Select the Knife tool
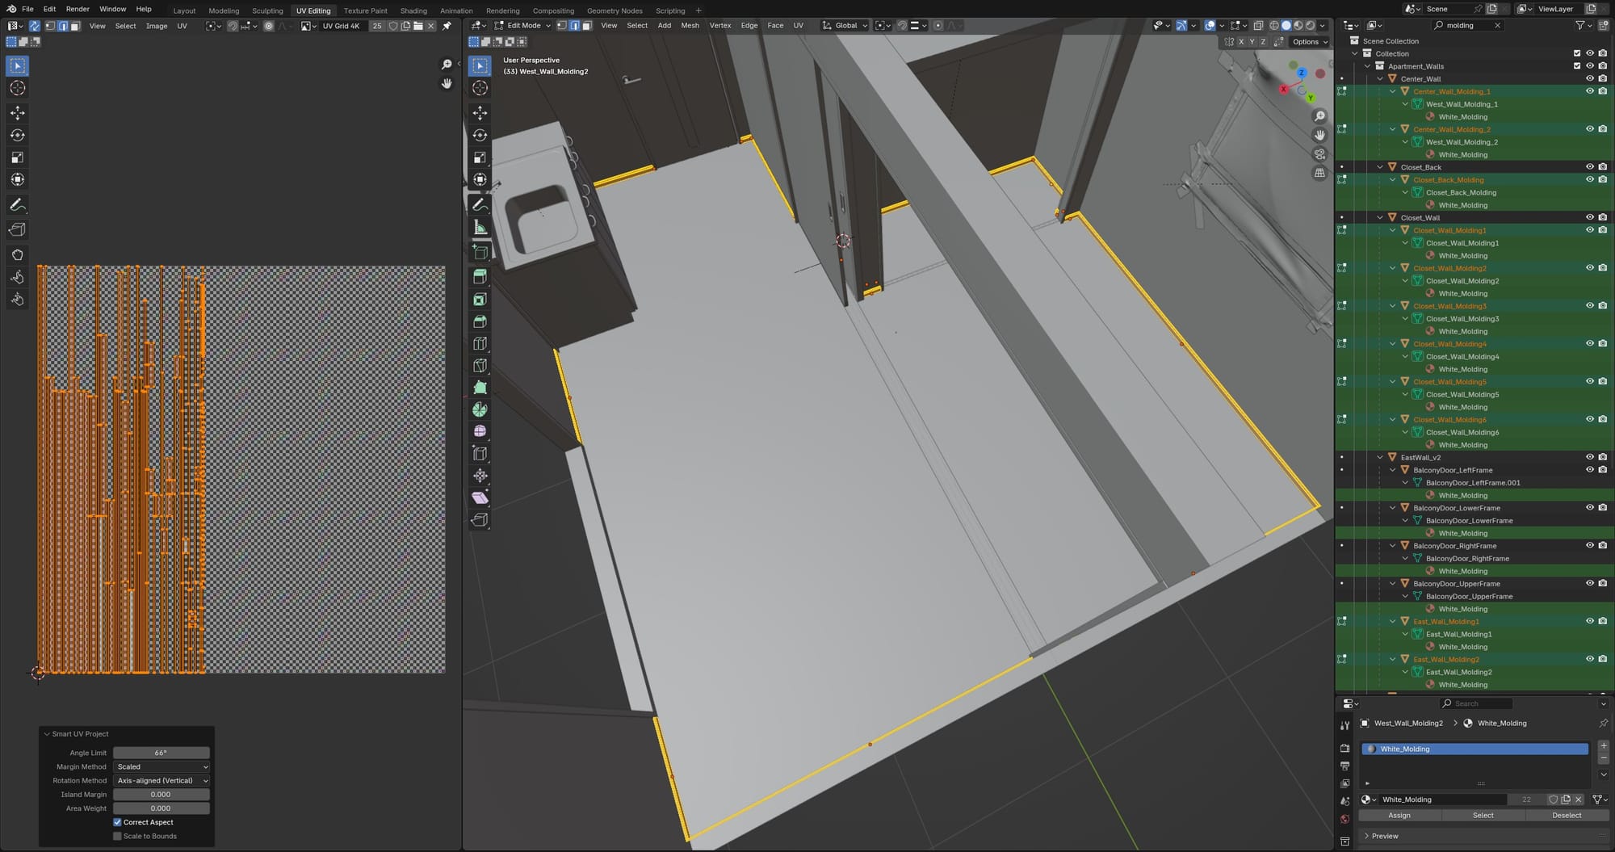Screen dimensions: 1615x852 coord(480,365)
